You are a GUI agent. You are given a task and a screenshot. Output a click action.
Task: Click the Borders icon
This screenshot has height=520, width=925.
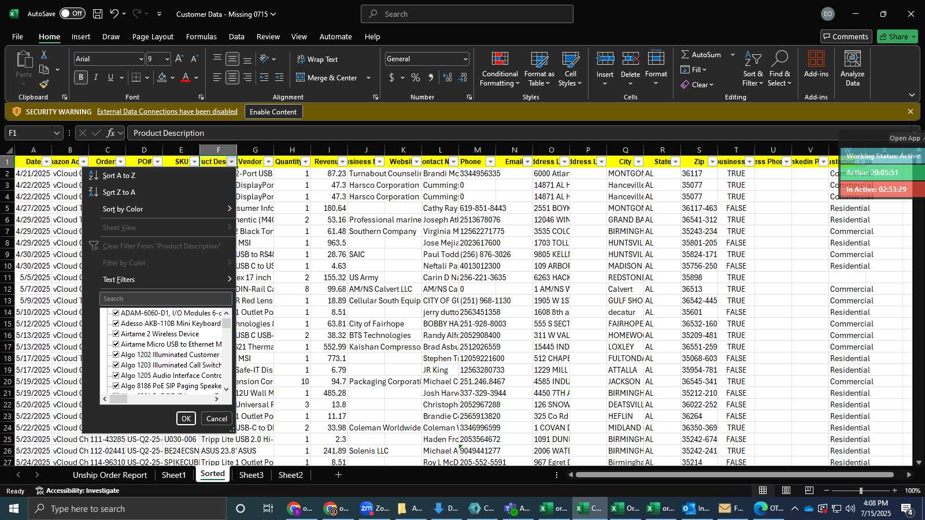click(x=136, y=77)
